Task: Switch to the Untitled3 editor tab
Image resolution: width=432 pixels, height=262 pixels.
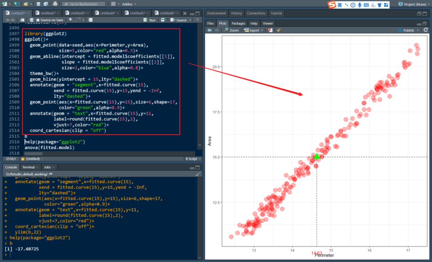Action: 78,13
